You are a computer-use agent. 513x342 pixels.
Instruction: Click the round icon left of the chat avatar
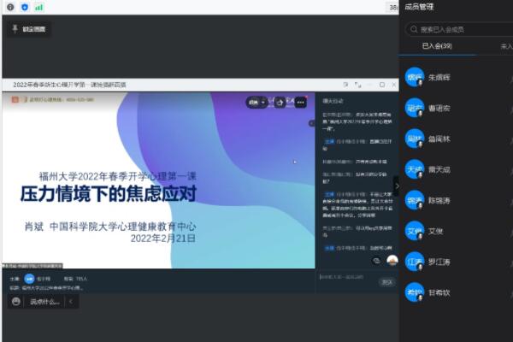376,261
